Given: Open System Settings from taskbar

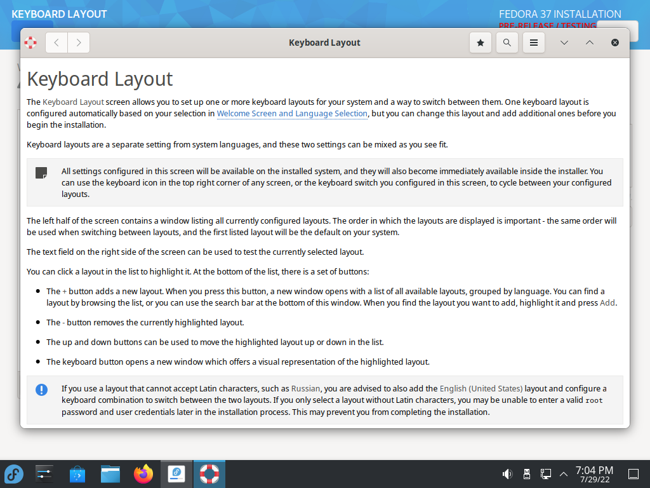Looking at the screenshot, I should point(44,474).
